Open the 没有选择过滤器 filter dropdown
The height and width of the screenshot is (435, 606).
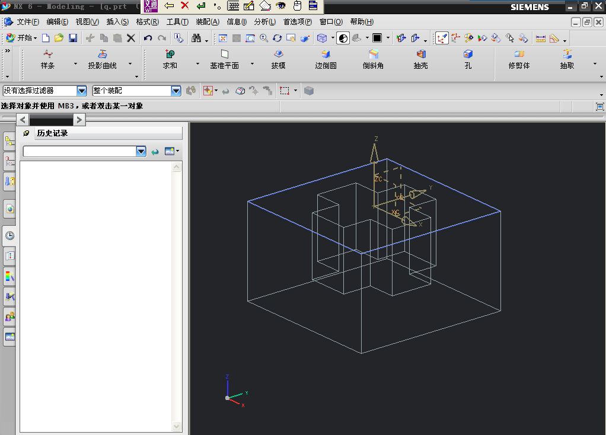tap(82, 91)
